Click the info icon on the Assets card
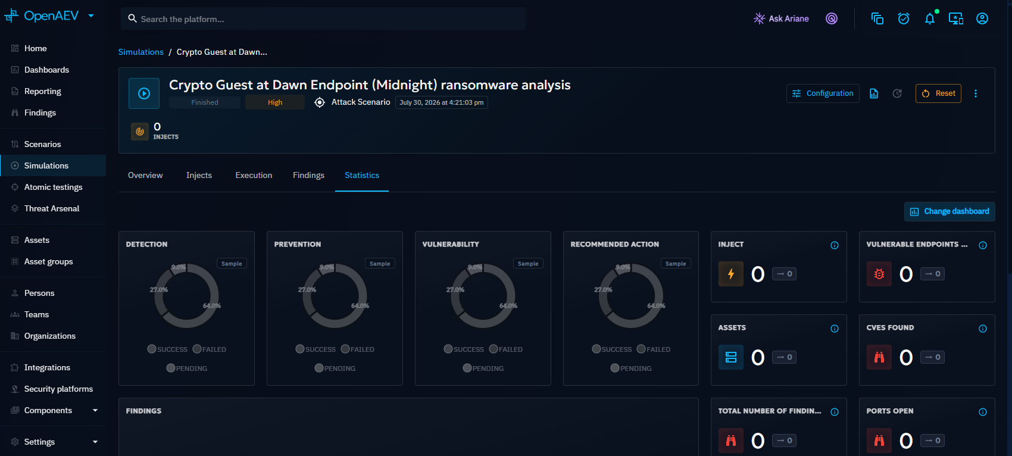Image resolution: width=1012 pixels, height=456 pixels. point(835,329)
